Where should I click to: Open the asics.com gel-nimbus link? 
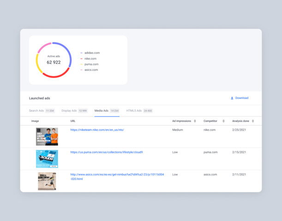117,177
